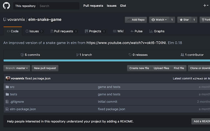The image size is (210, 131).
Task: Click the Pulse tab activity icon
Action: pos(132,31)
